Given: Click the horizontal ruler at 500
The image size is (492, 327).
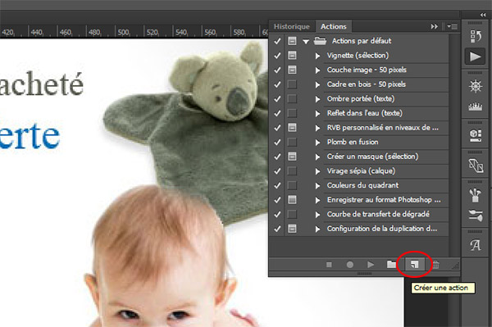Looking at the screenshot, I should (123, 32).
